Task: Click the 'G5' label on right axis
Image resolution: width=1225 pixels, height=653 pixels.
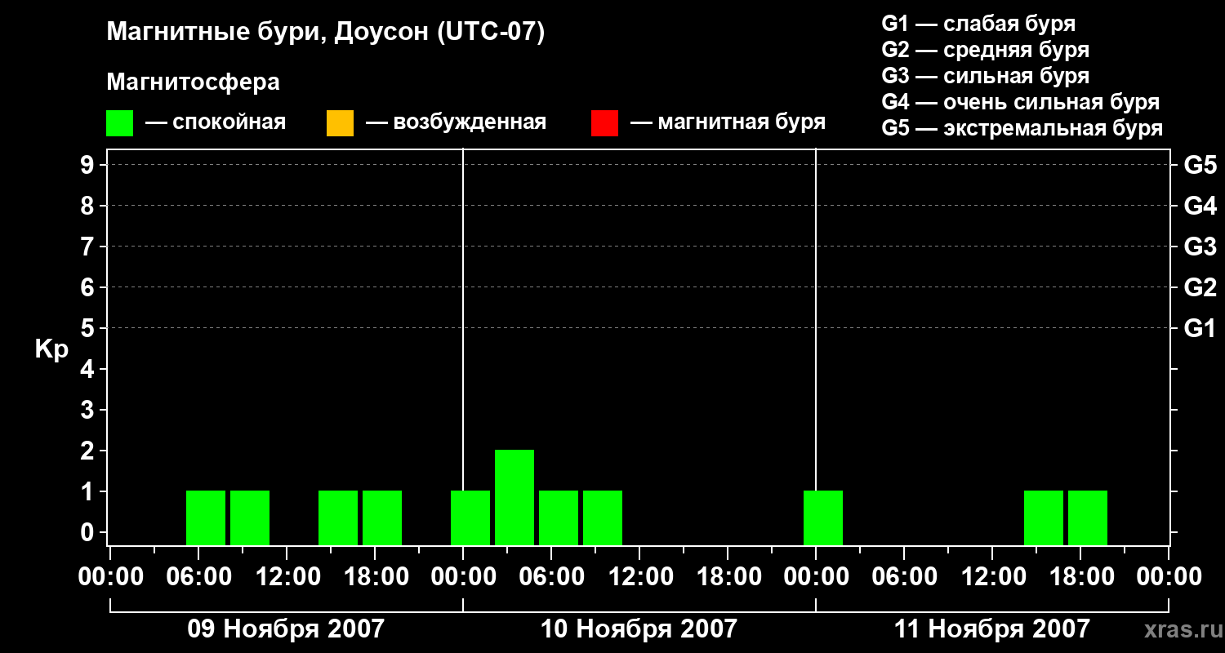Action: click(1200, 165)
